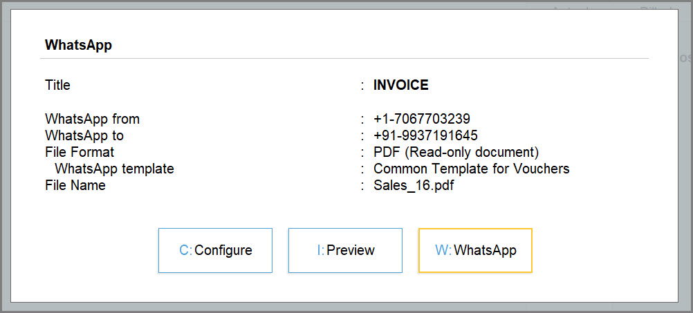
Task: Click the File Name label
Action: [75, 185]
